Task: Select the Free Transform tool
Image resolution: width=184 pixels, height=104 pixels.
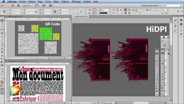Action: [2, 59]
